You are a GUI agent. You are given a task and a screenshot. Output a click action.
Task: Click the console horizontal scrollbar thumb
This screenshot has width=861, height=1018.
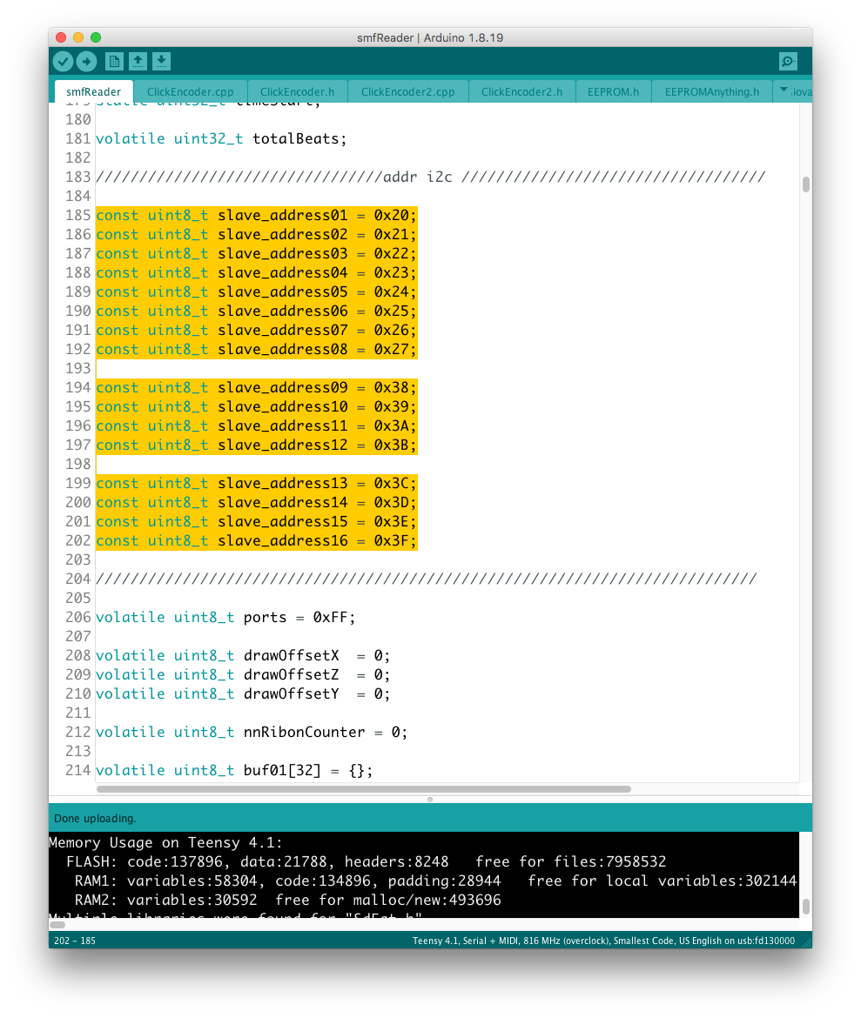tap(57, 925)
